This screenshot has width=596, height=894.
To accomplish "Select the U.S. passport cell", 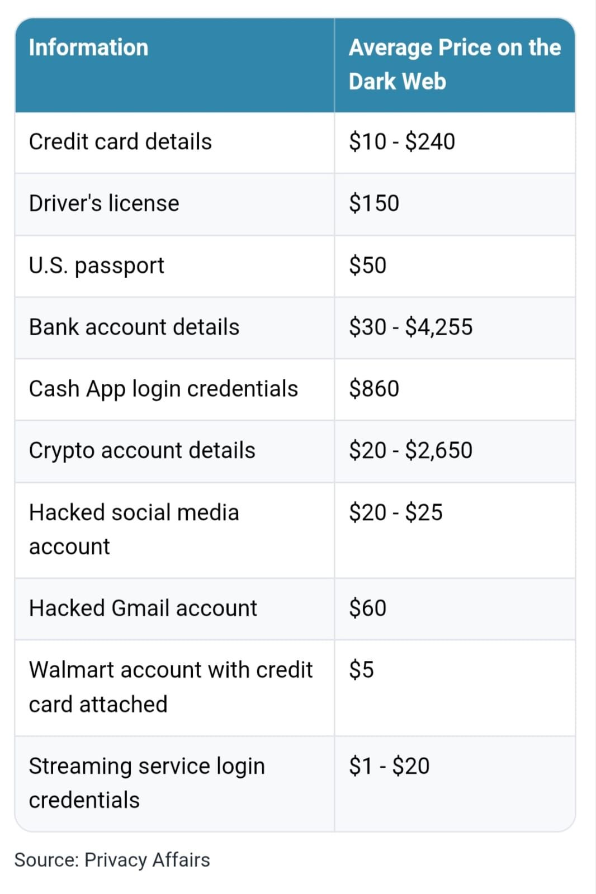I will [96, 265].
